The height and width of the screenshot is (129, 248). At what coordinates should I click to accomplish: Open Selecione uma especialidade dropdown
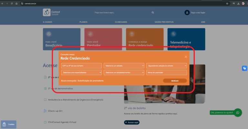click(x=81, y=72)
